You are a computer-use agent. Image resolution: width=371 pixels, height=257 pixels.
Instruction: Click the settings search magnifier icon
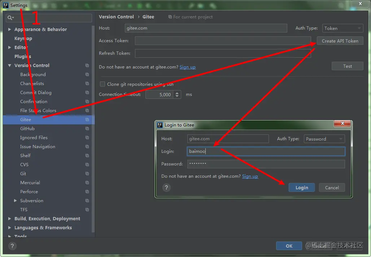pyautogui.click(x=10, y=18)
